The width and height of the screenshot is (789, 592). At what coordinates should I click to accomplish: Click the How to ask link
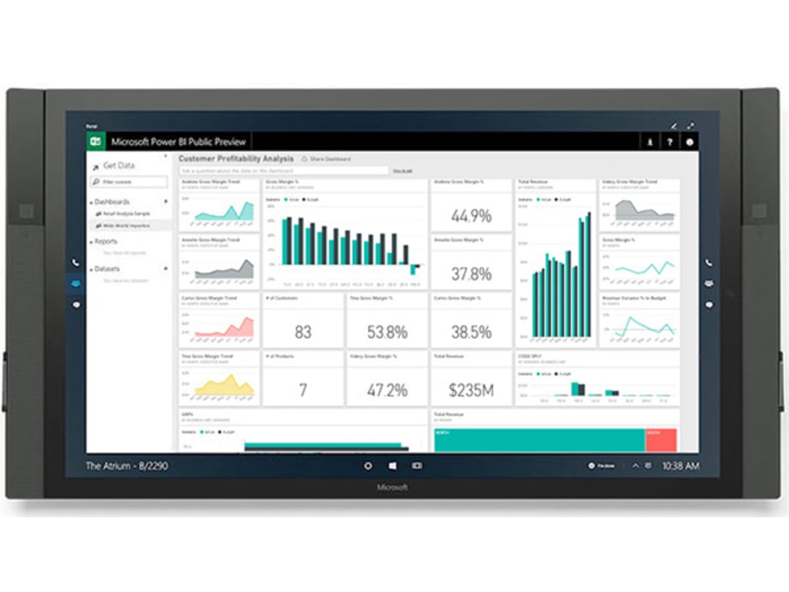point(402,170)
